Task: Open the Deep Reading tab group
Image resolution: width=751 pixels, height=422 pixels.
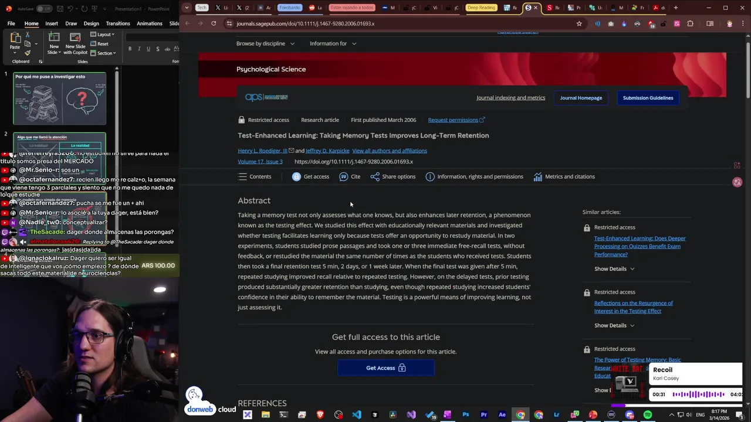Action: (481, 8)
